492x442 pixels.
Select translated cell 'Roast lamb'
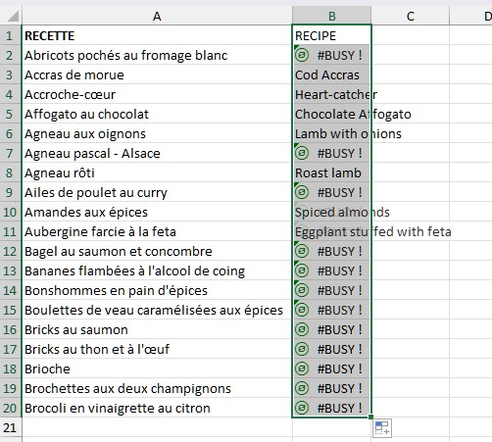331,172
